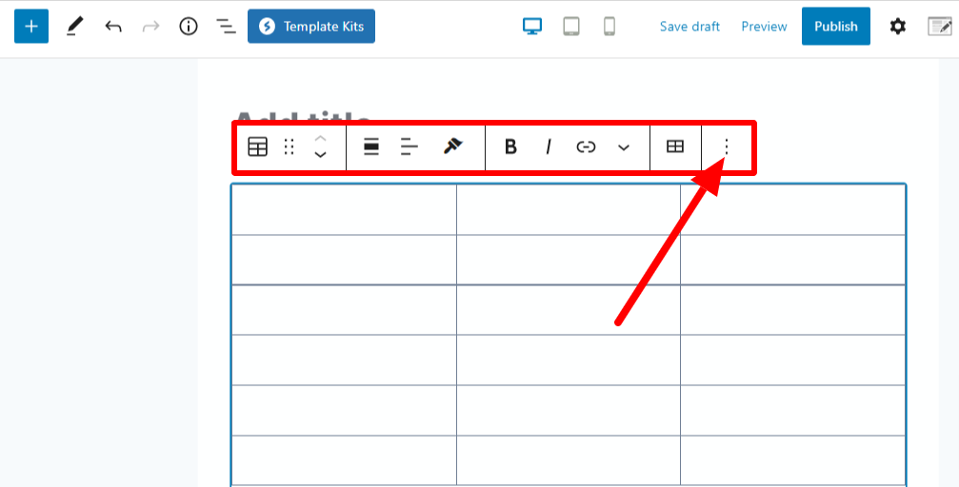This screenshot has width=959, height=487.
Task: Change column text alignment
Action: tap(410, 146)
